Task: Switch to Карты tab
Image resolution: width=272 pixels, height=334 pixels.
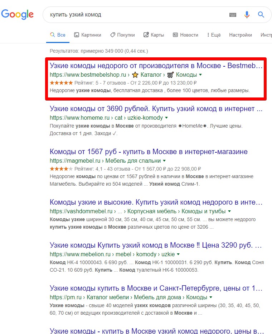Action: click(x=154, y=35)
